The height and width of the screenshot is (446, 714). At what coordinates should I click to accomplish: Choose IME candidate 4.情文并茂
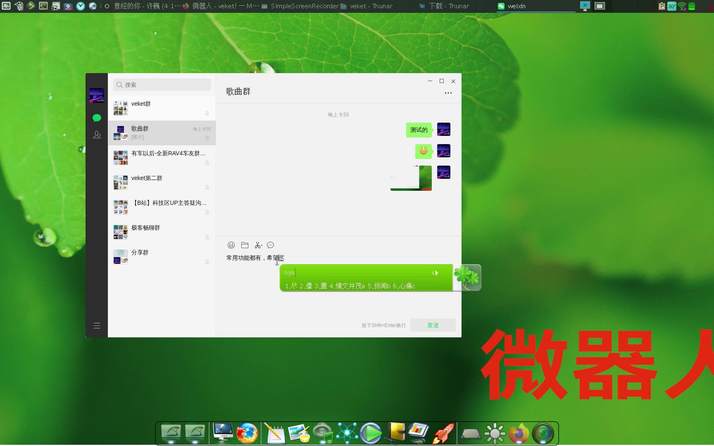click(x=347, y=286)
